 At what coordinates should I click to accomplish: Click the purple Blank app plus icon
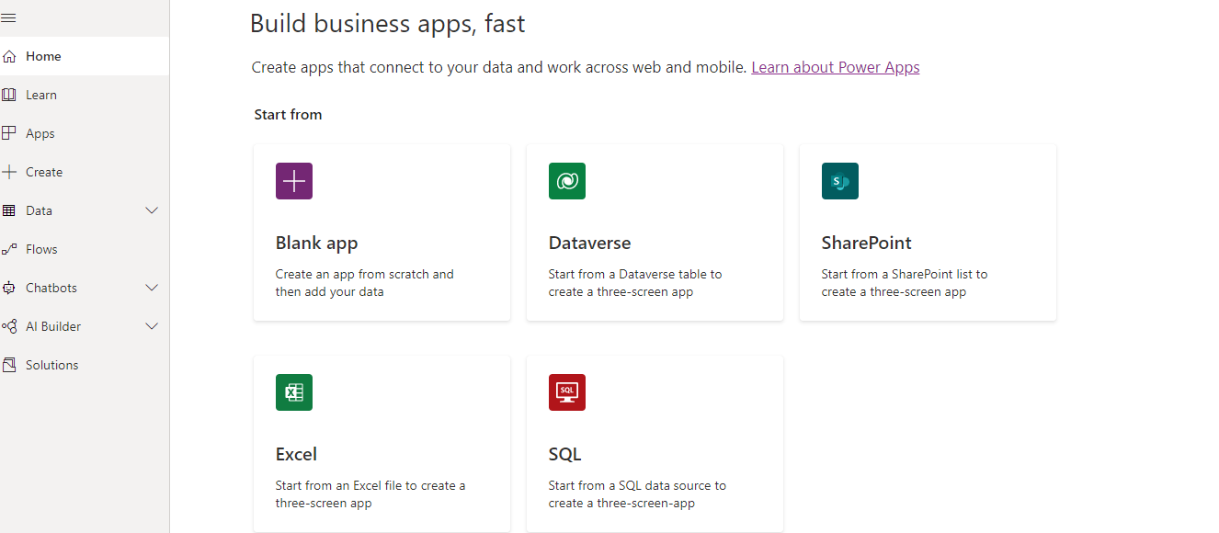(294, 181)
